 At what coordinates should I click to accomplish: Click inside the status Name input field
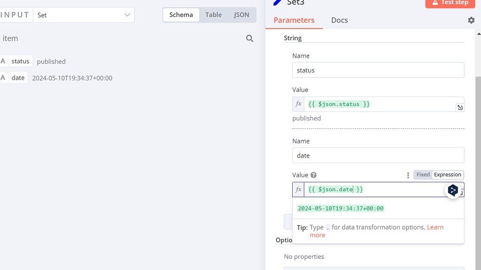[x=378, y=70]
